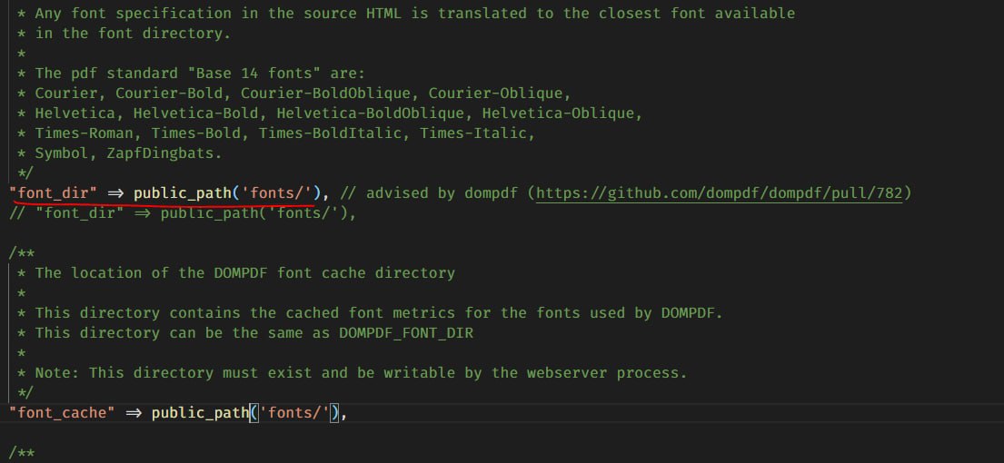Click the comment line starting with Times-Roman
The height and width of the screenshot is (463, 1004).
284,133
